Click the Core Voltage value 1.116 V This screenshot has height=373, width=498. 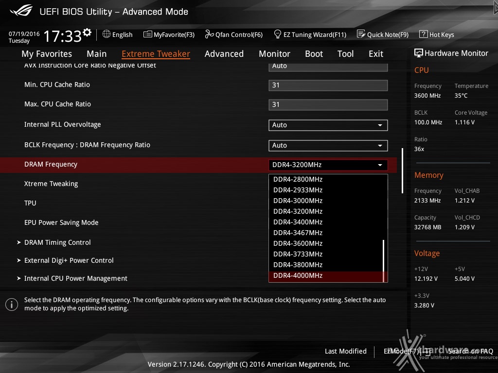(464, 122)
